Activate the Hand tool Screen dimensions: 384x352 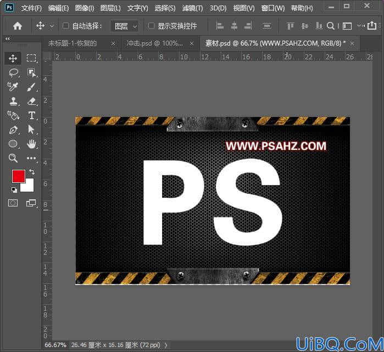click(31, 144)
